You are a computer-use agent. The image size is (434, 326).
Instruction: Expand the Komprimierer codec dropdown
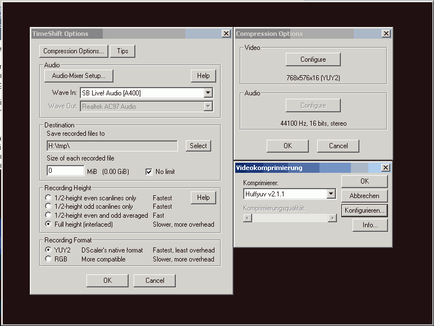pyautogui.click(x=331, y=194)
